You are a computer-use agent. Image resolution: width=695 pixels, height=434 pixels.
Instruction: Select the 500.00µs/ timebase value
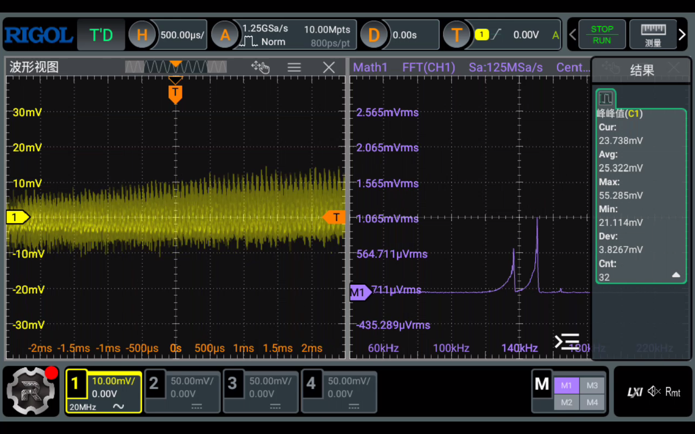[182, 35]
